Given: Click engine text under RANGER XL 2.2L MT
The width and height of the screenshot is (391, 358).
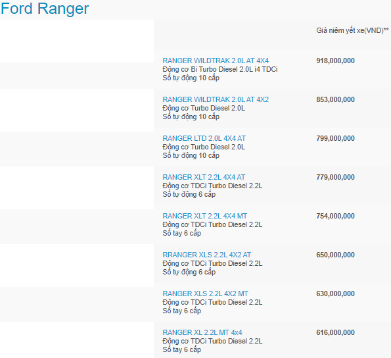Looking at the screenshot, I should point(212,342).
